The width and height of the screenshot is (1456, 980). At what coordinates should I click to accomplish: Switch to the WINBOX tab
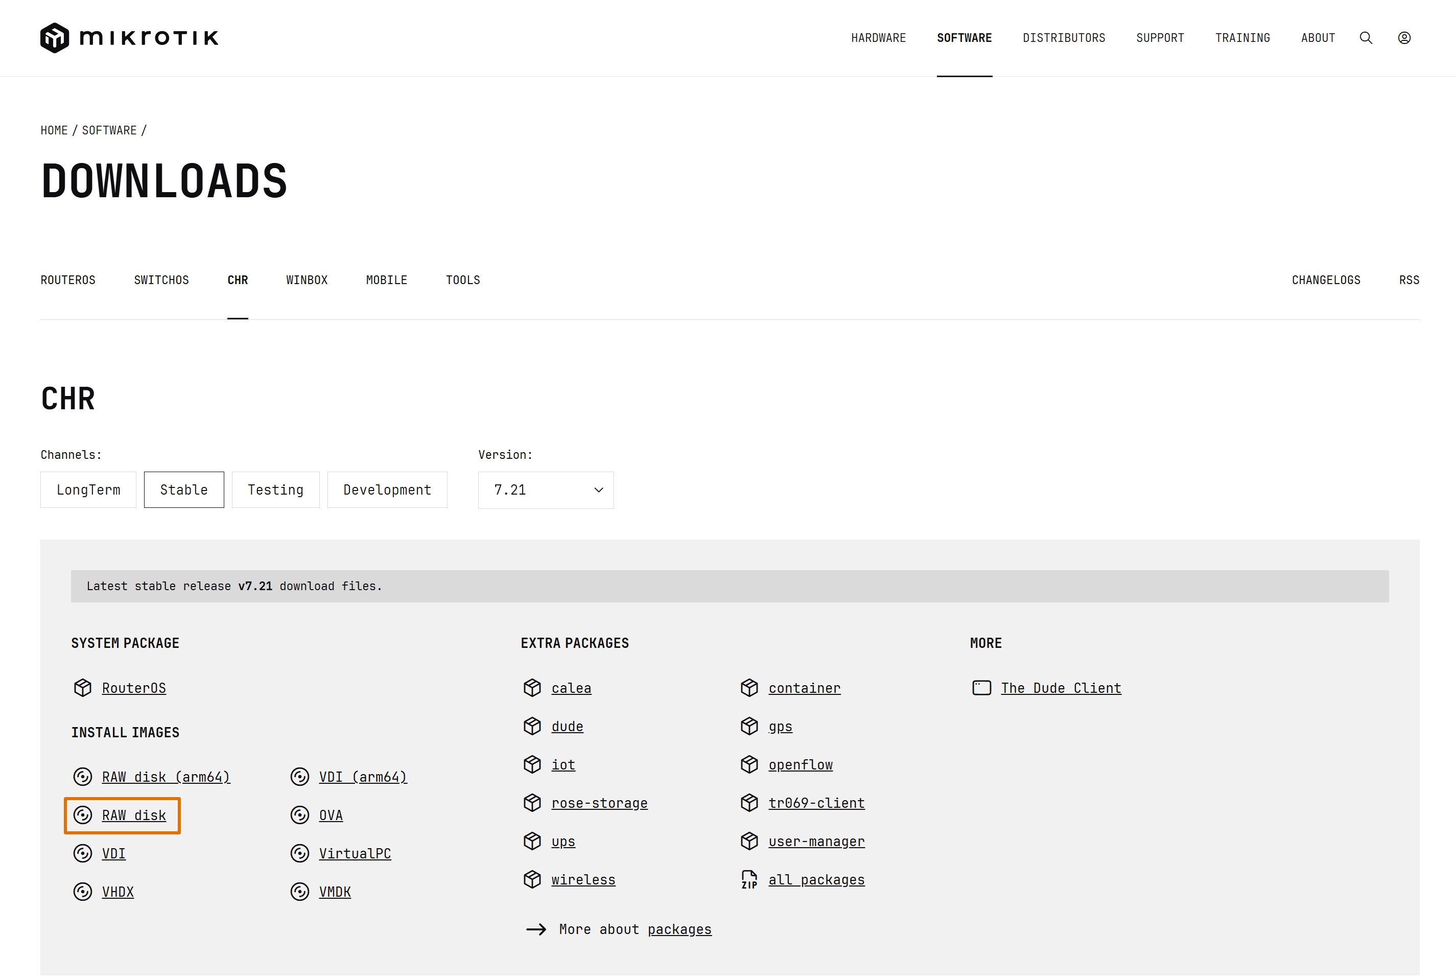[x=307, y=280]
